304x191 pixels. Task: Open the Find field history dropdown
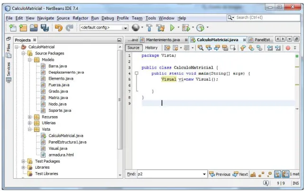click(x=204, y=174)
